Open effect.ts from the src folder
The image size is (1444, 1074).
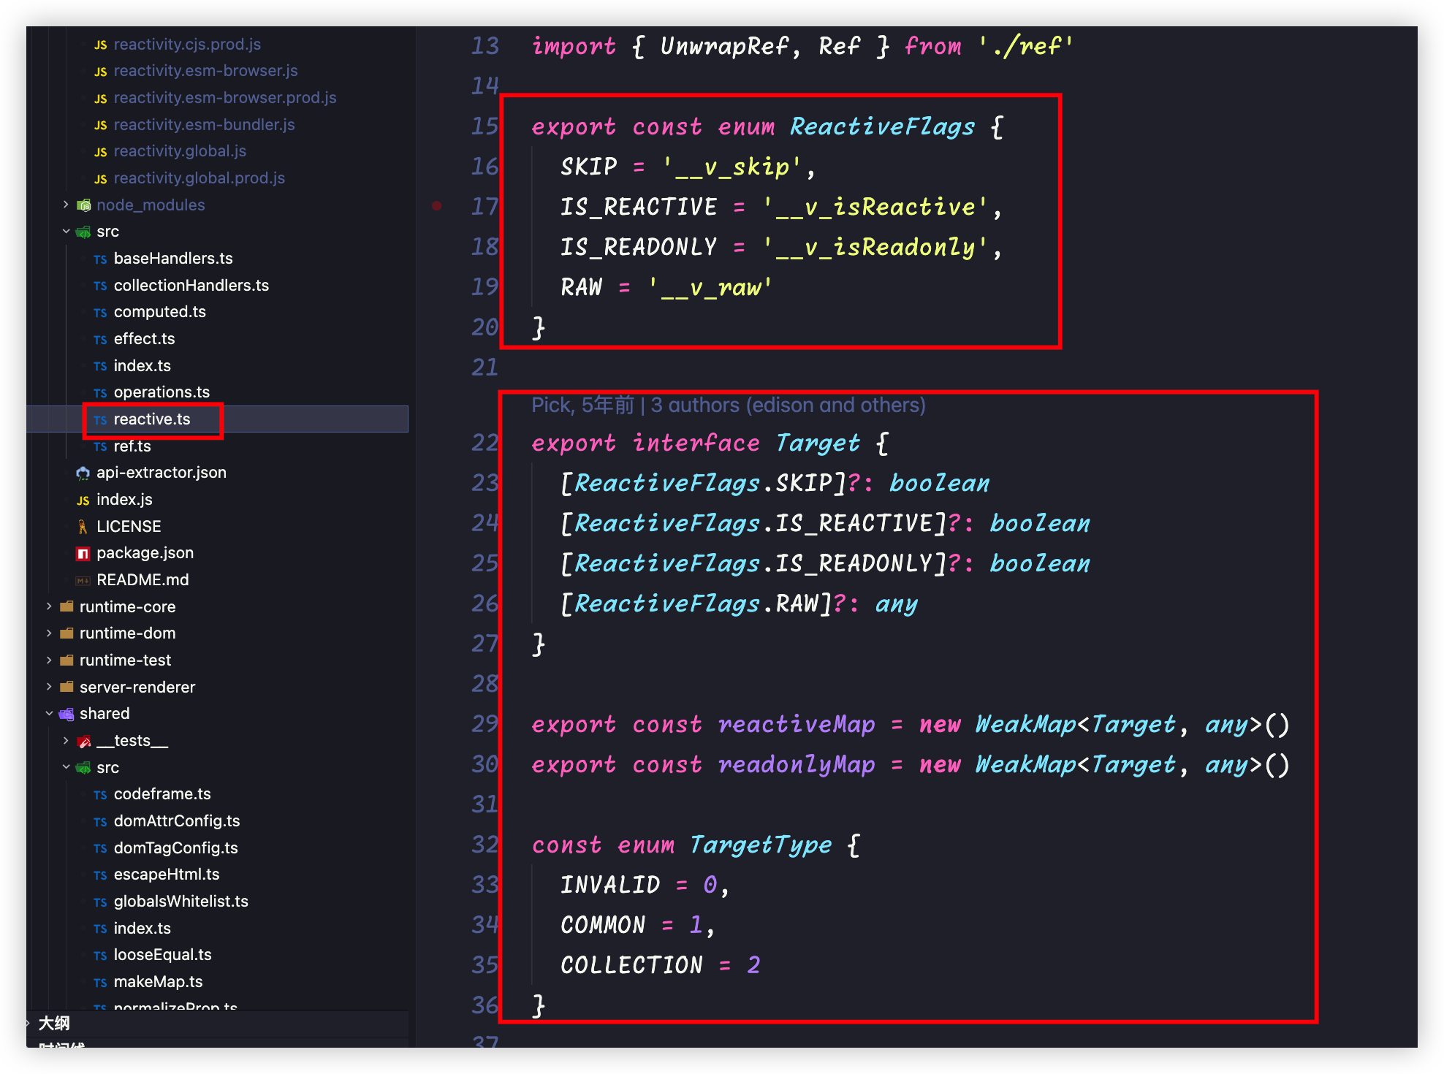[144, 339]
